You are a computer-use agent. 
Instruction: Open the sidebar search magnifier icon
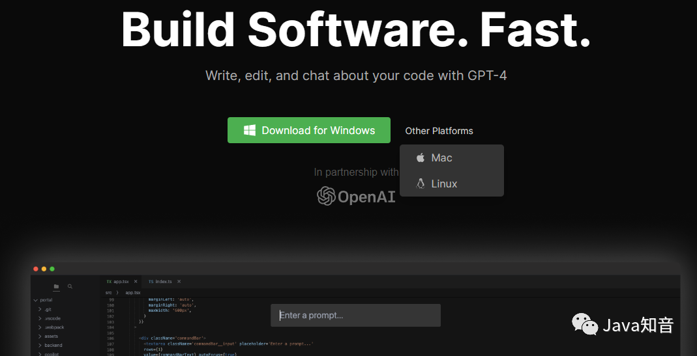70,287
